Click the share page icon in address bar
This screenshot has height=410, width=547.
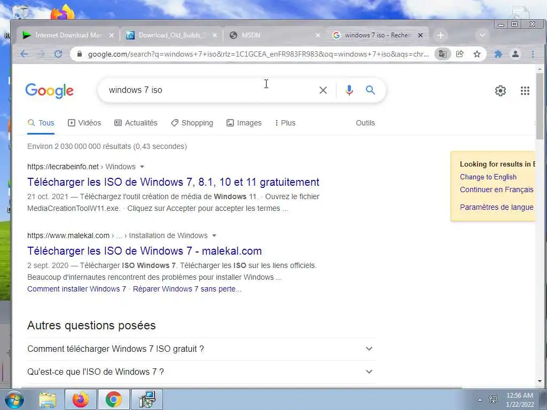pyautogui.click(x=460, y=54)
